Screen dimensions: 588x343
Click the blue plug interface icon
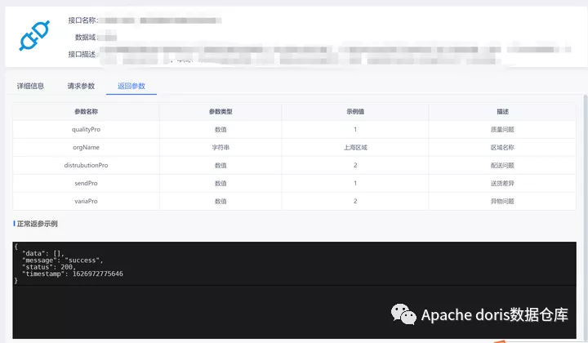[35, 37]
